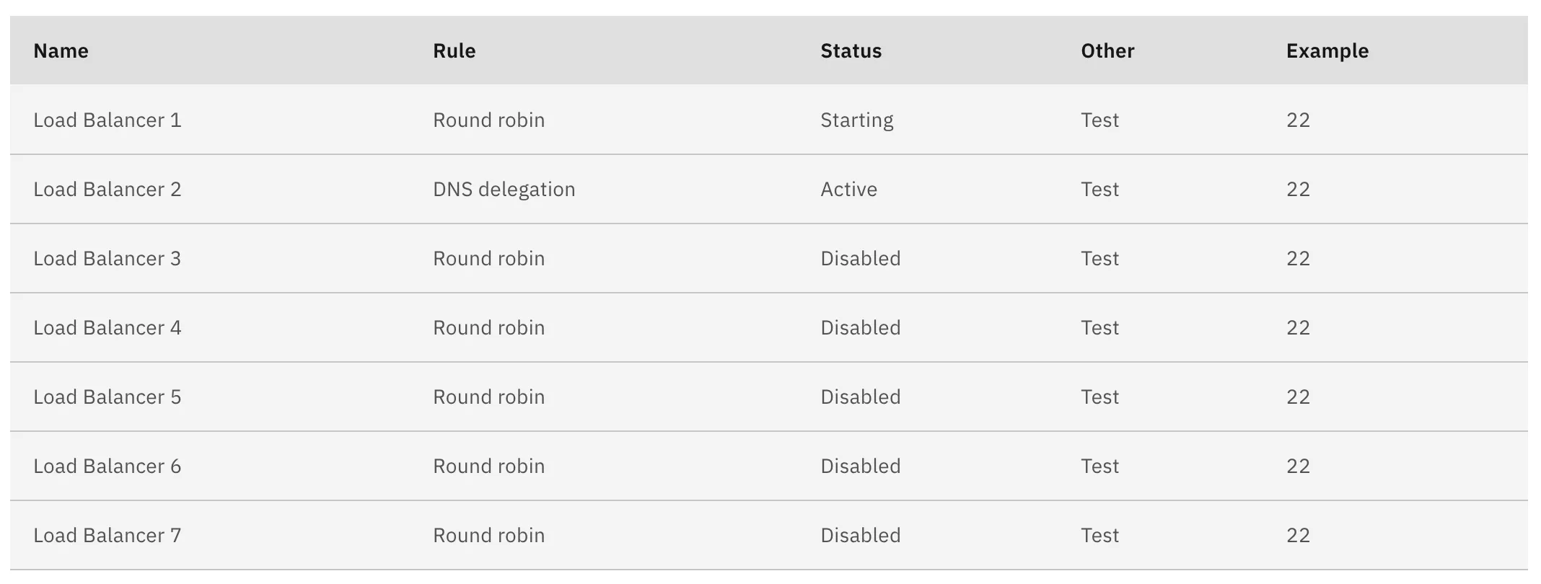The width and height of the screenshot is (1541, 584).
Task: Click the DNS delegation rule cell
Action: pyautogui.click(x=504, y=190)
